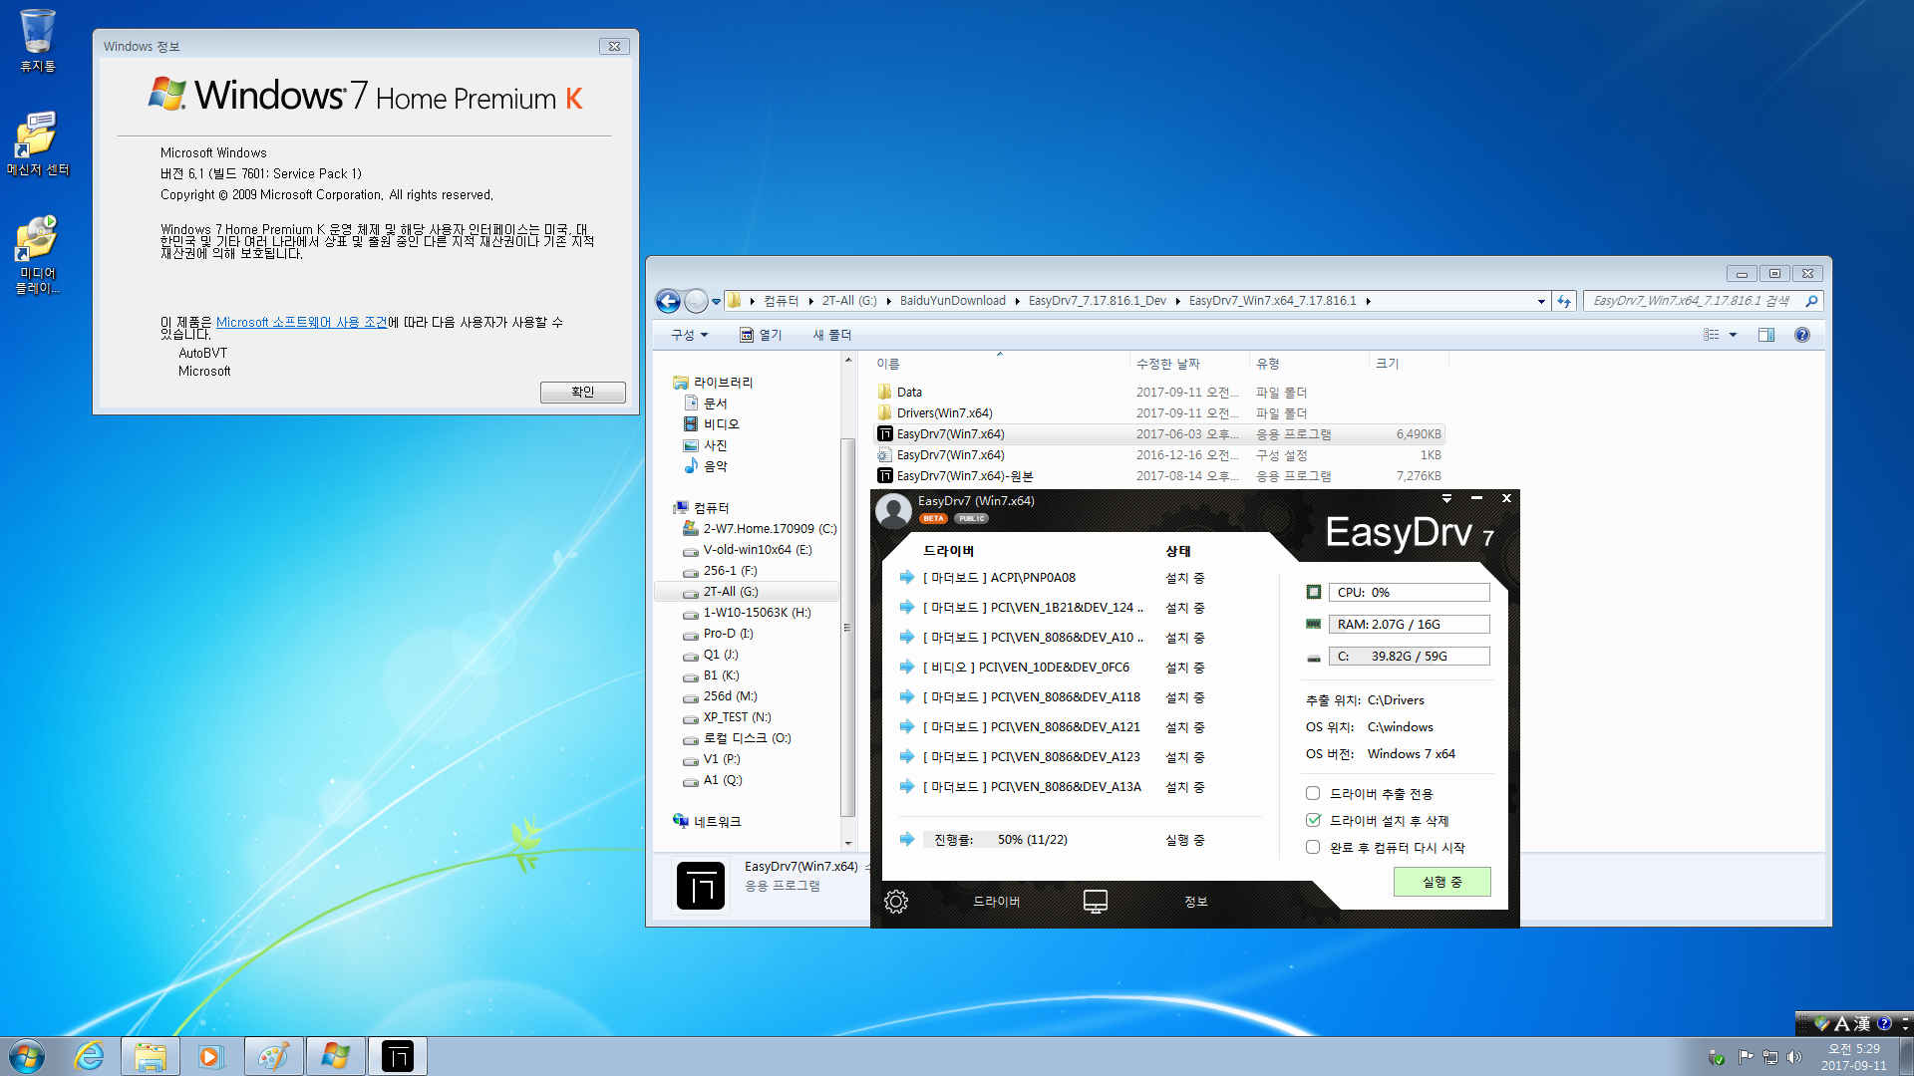Viewport: 1914px width, 1076px height.
Task: Select 'Drivers(Win7.x64)' folder
Action: tap(944, 413)
